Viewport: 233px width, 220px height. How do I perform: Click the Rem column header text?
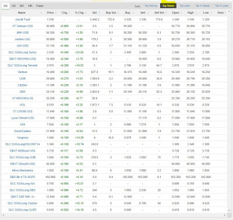point(221,13)
